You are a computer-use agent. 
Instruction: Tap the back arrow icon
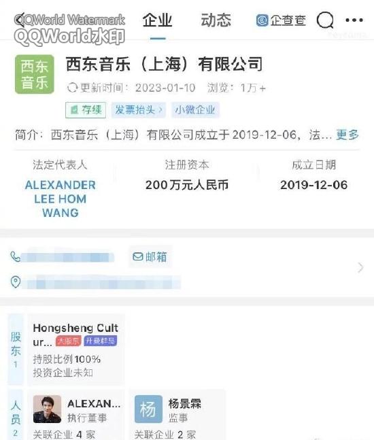point(20,20)
